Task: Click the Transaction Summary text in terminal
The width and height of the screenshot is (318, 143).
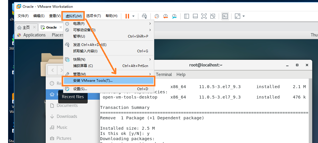Action: click(125, 107)
